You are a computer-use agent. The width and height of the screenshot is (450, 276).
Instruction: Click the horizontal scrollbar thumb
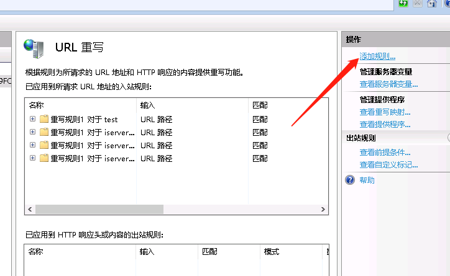[99, 209]
